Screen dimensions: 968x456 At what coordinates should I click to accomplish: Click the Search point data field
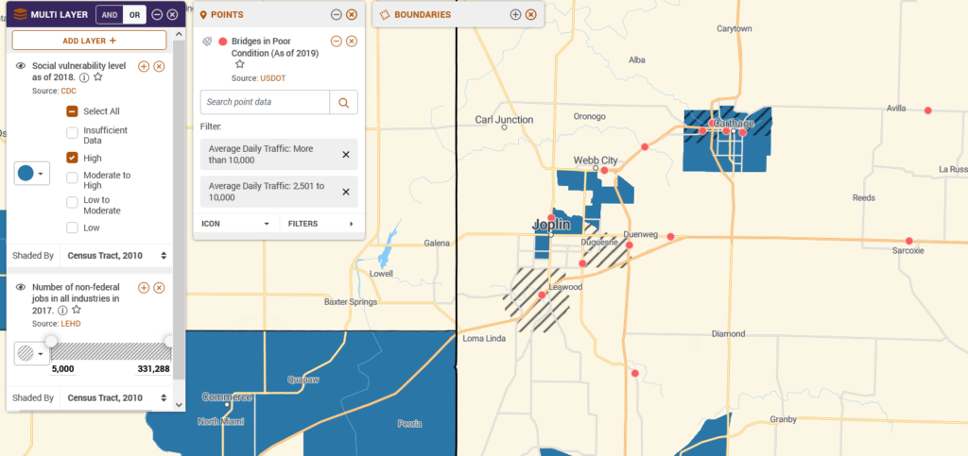[x=265, y=102]
